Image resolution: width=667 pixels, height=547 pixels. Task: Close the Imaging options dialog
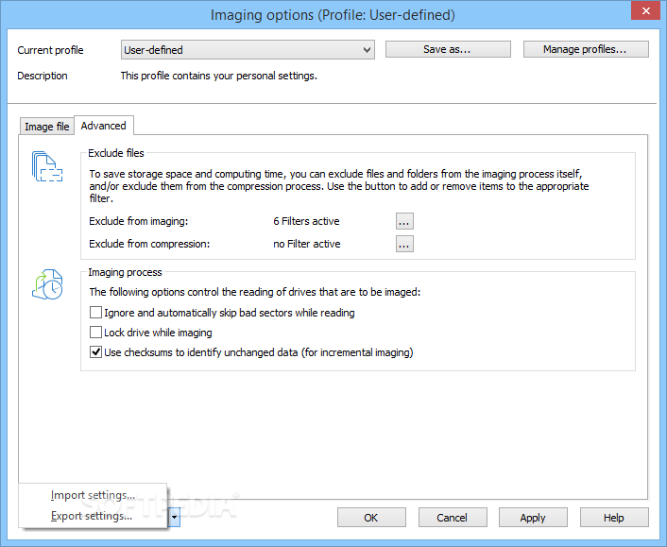pyautogui.click(x=645, y=11)
